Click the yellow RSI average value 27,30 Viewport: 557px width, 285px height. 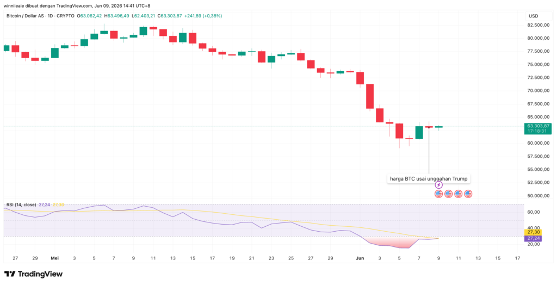coord(533,232)
